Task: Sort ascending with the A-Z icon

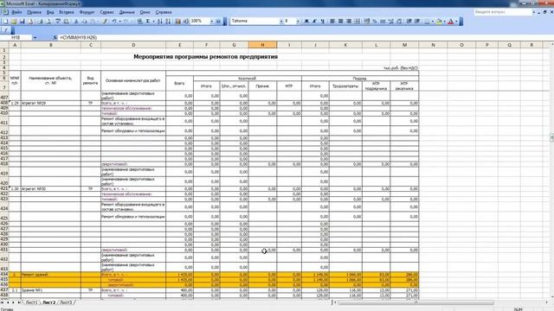Action: 159,22
